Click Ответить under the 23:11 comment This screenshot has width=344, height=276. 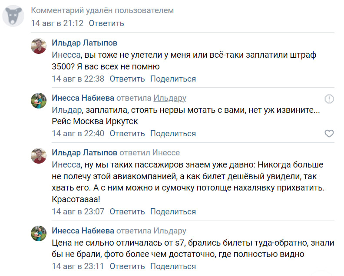point(127,266)
